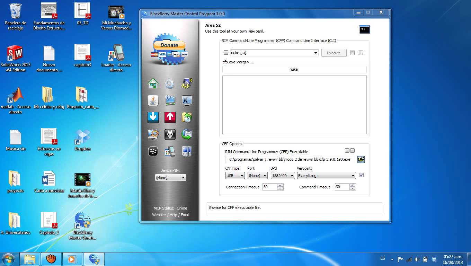Screen dimensions: 471x266
Task: Select the Mi celular y reloj folder
Action: click(49, 98)
